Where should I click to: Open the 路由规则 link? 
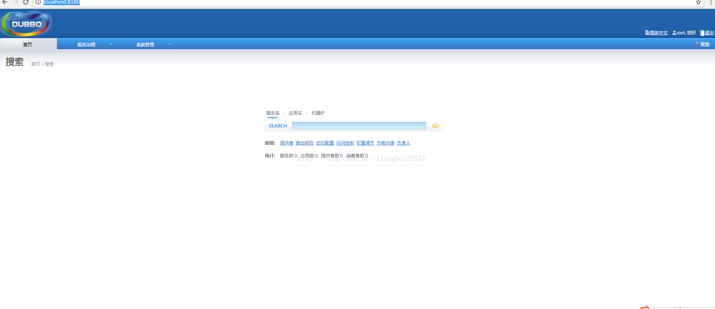pyautogui.click(x=304, y=143)
